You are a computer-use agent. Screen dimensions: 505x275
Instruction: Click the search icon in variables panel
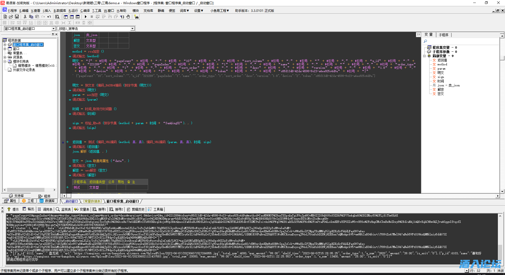tap(425, 41)
